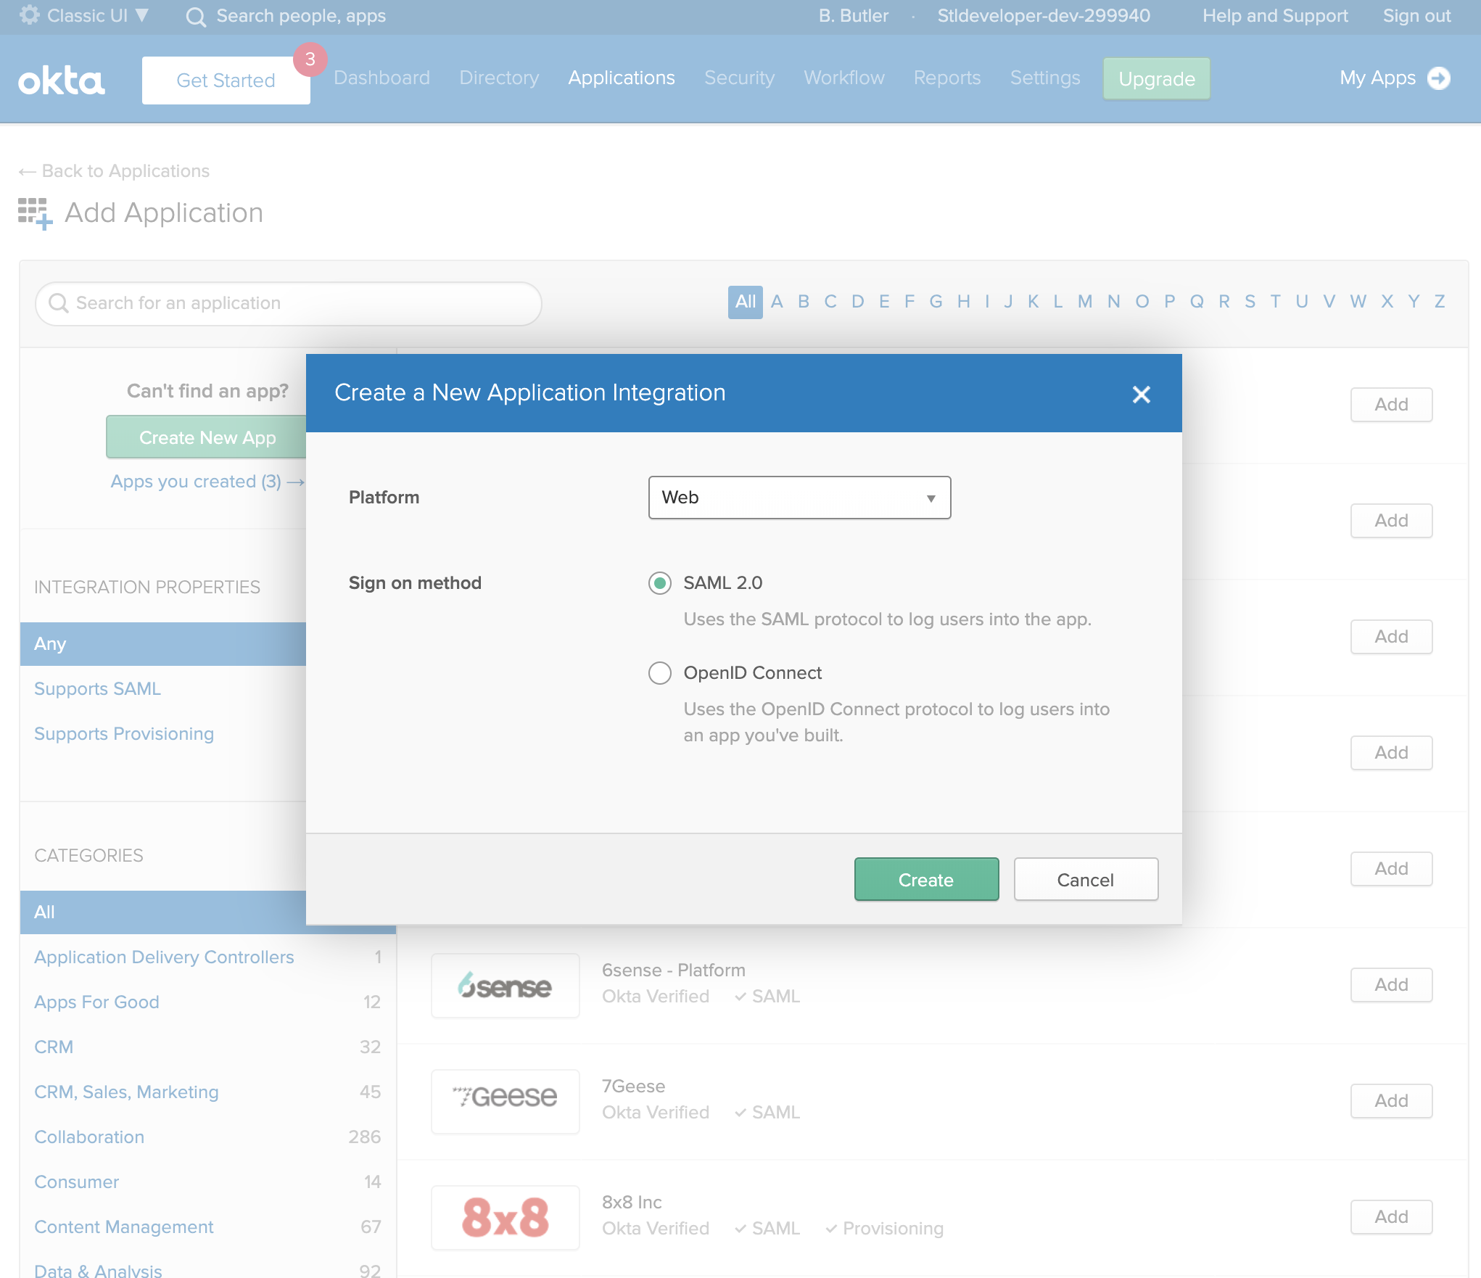Open the Directory menu

(x=499, y=78)
